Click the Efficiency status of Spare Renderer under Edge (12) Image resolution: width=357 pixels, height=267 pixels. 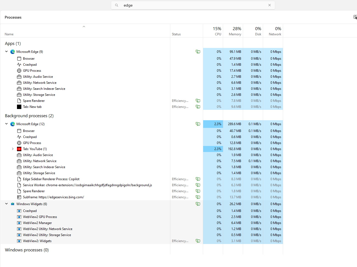click(180, 191)
